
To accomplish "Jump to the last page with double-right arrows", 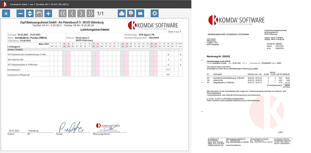I will [90, 13].
